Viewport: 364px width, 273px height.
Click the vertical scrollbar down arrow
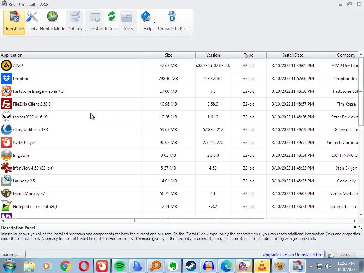361,214
